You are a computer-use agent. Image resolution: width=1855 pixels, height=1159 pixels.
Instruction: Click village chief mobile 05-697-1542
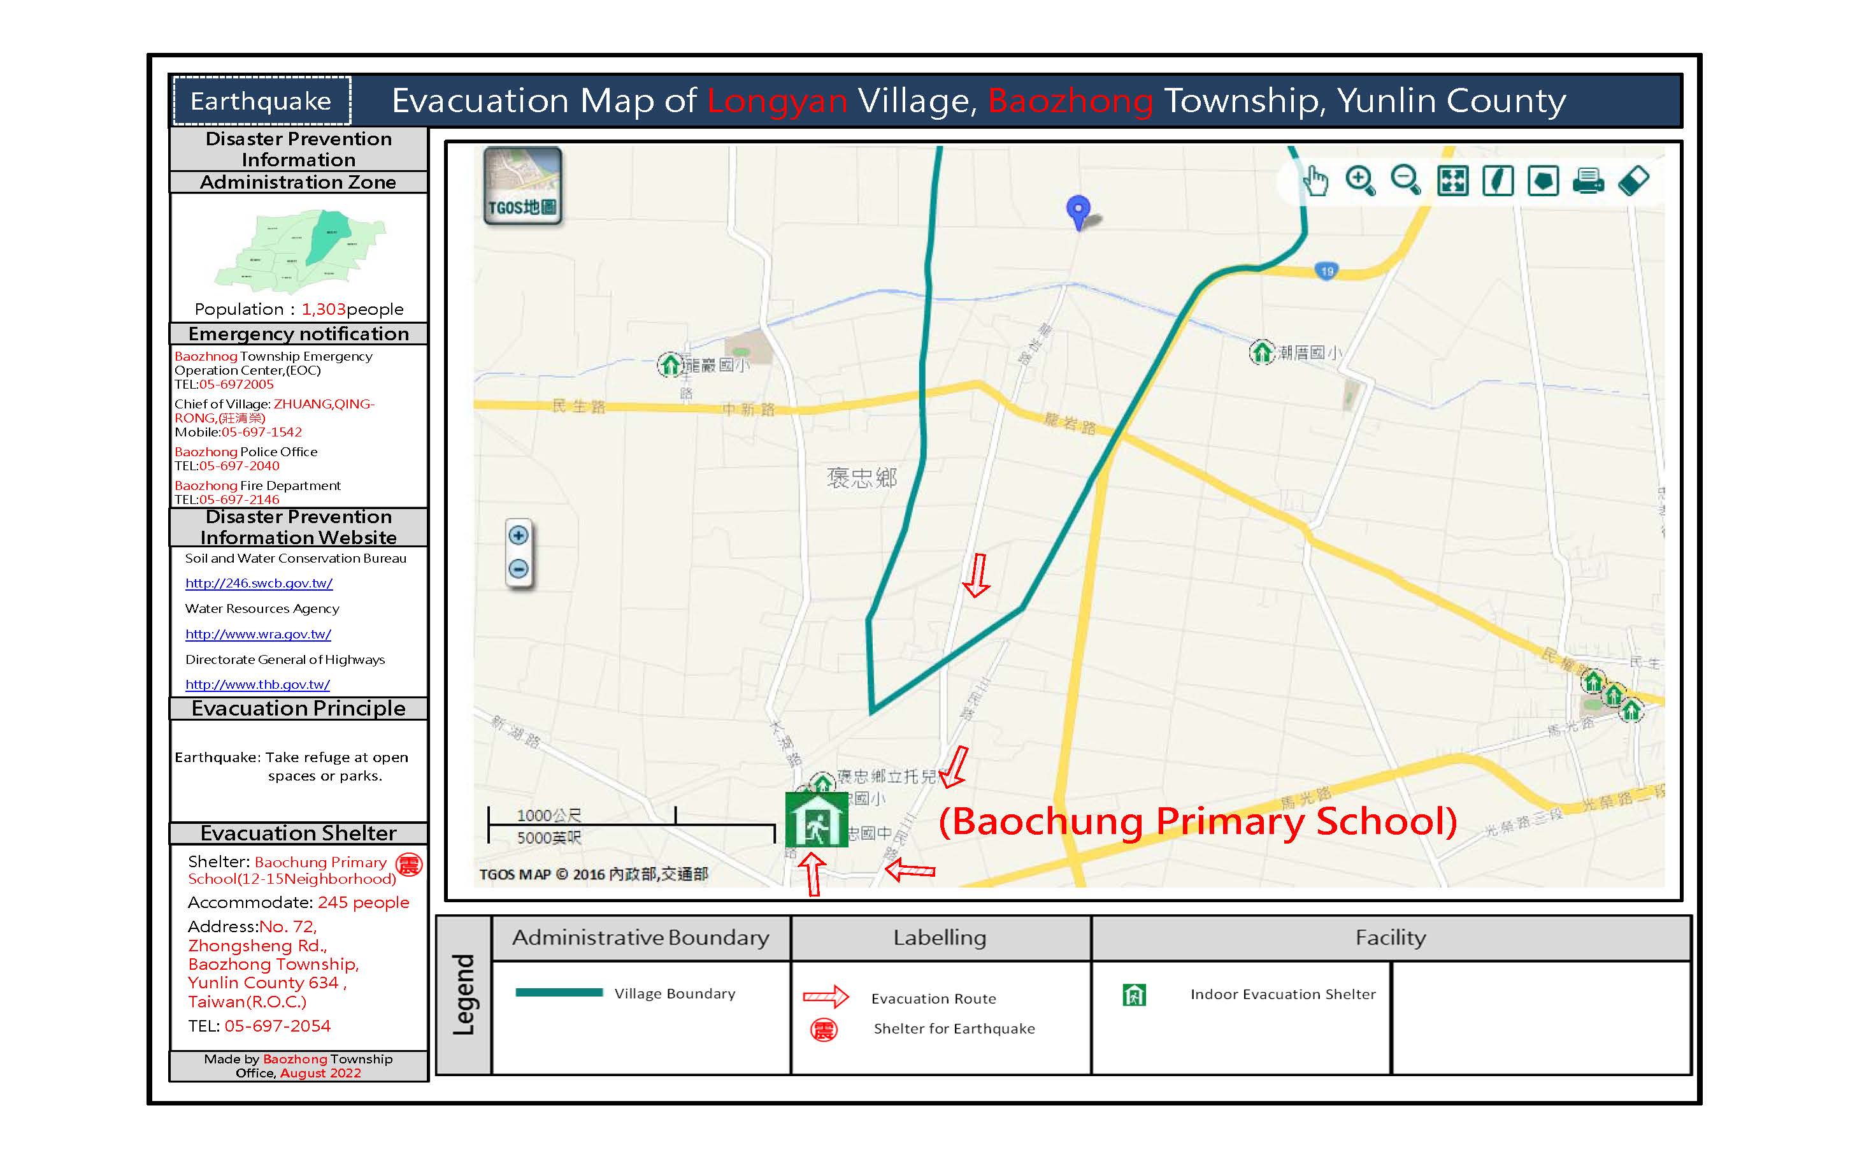pos(262,433)
